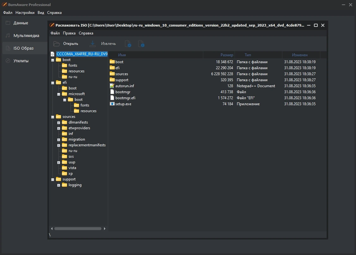Open the Настройки menu in main window
The image size is (356, 255).
click(25, 13)
